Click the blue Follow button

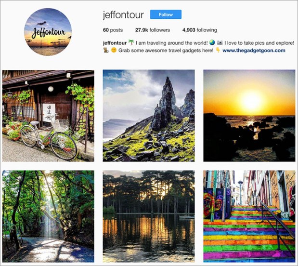pyautogui.click(x=166, y=14)
